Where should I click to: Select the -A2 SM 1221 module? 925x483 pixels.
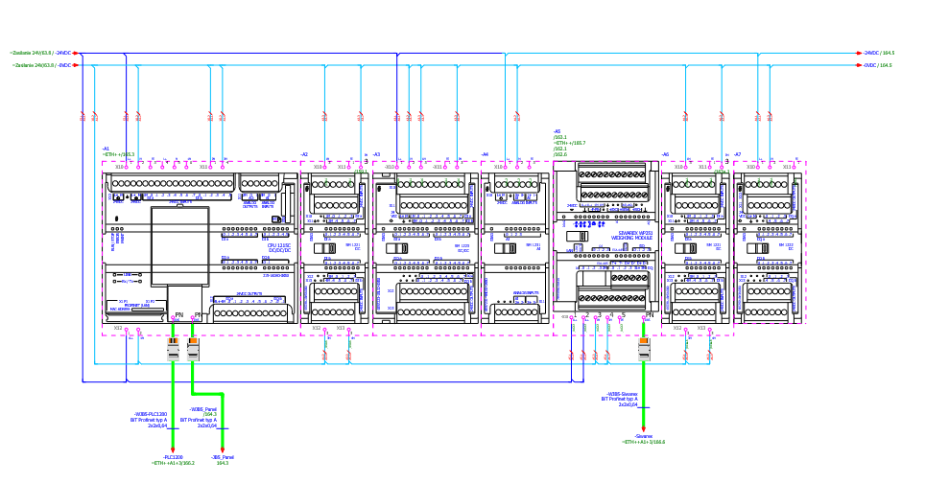pyautogui.click(x=334, y=247)
